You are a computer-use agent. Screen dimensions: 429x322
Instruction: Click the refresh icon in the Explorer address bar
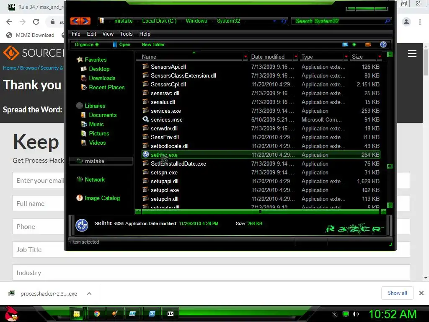(284, 21)
